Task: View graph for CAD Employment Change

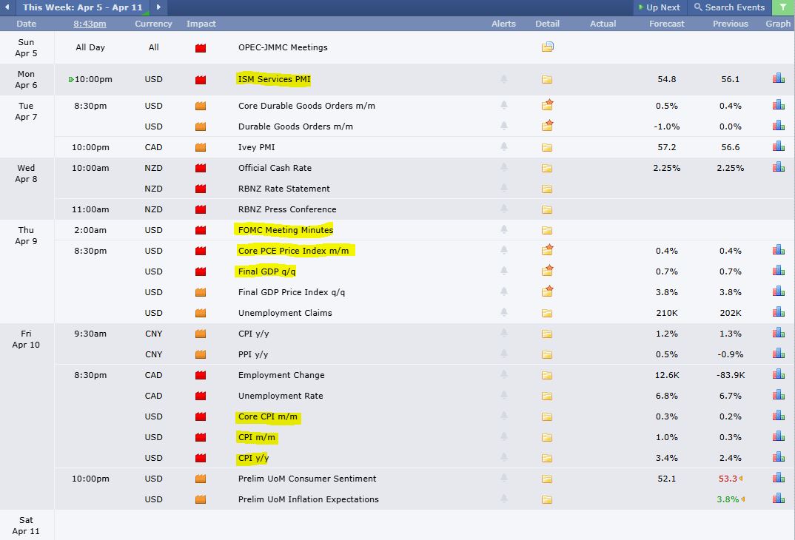Action: point(779,374)
